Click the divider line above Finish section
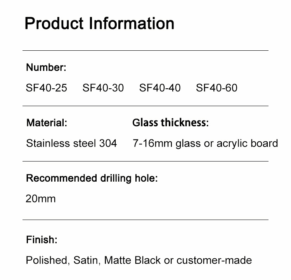This screenshot has height=280, width=291. click(x=145, y=220)
